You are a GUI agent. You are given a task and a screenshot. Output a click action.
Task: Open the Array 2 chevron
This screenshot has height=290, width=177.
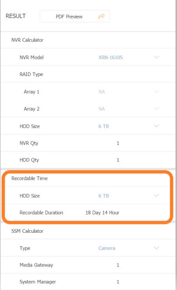click(157, 108)
